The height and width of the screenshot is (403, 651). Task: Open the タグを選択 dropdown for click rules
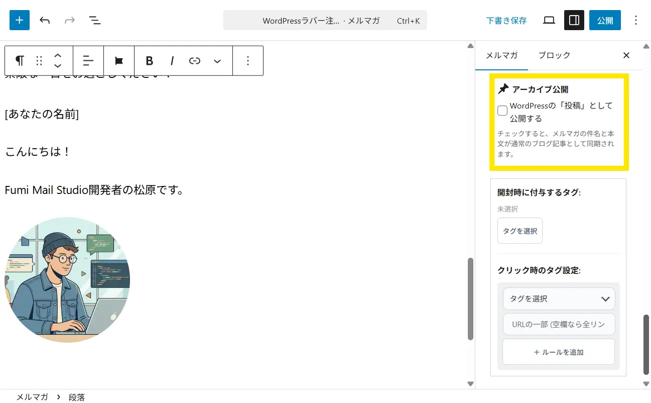(x=559, y=298)
